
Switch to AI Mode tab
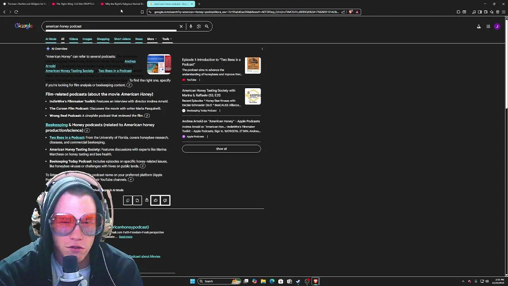pyautogui.click(x=51, y=39)
